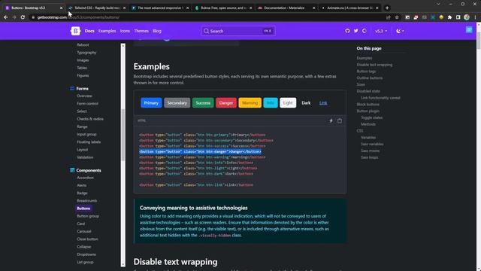Click the cyan Info example button

(271, 103)
